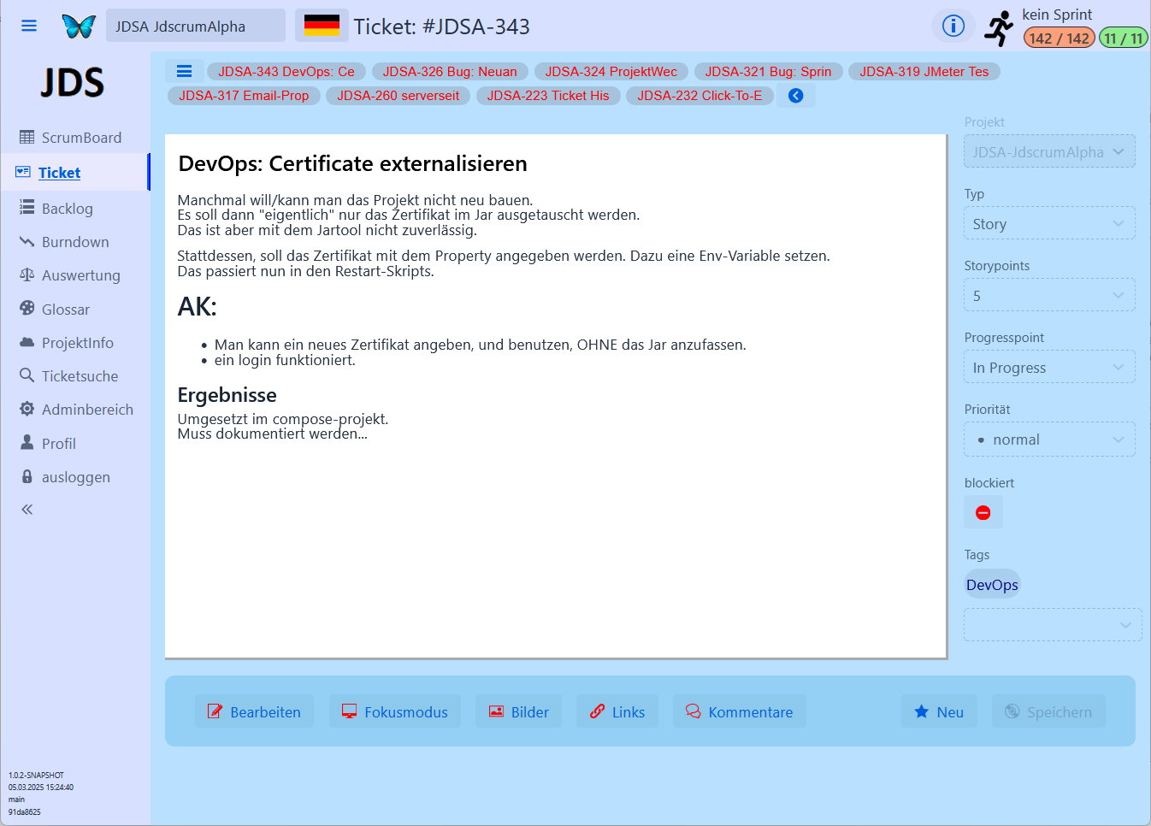Click the Bearbeiten button

coord(254,711)
